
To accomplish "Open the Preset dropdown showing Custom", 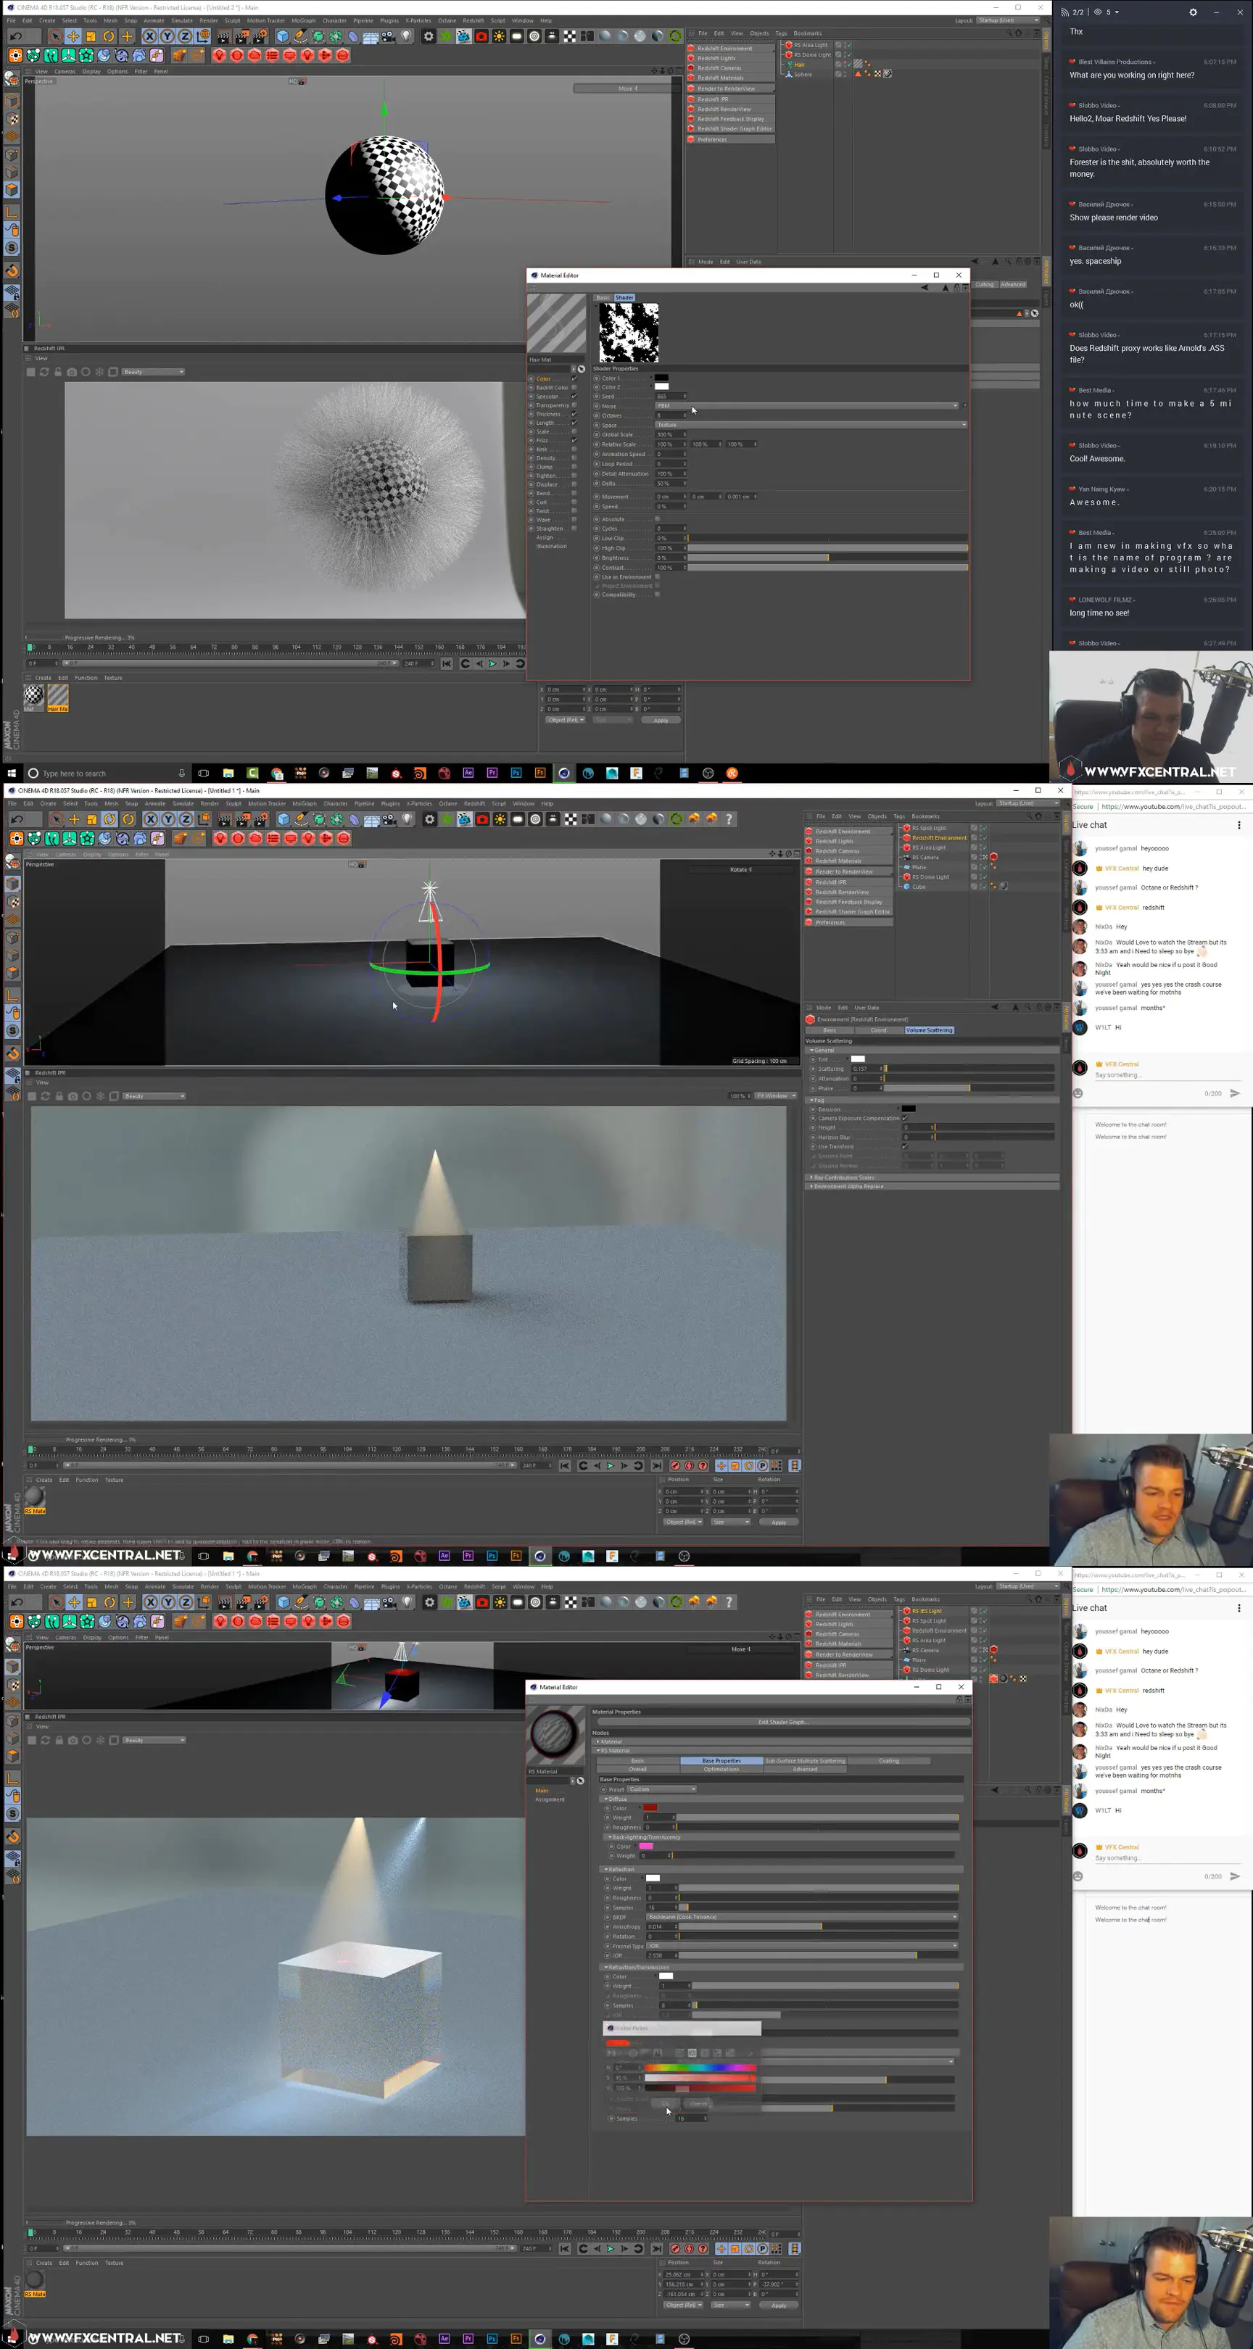I will point(662,1789).
